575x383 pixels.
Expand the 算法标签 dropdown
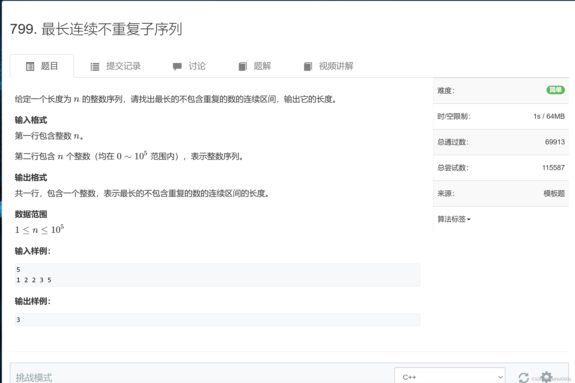click(x=454, y=219)
